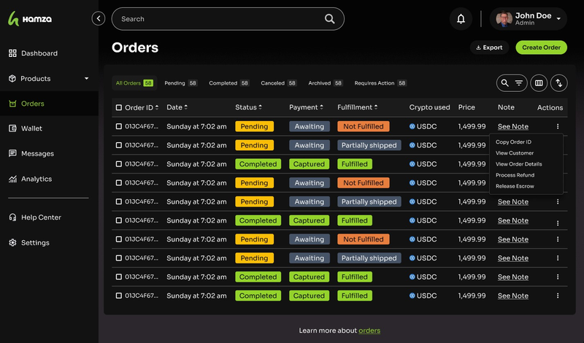Click the Hamza logo

(x=30, y=18)
